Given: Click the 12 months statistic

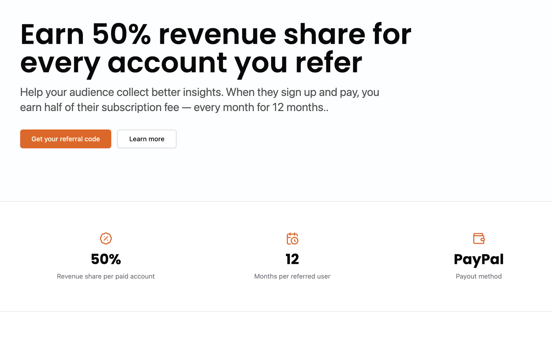Looking at the screenshot, I should point(292,259).
